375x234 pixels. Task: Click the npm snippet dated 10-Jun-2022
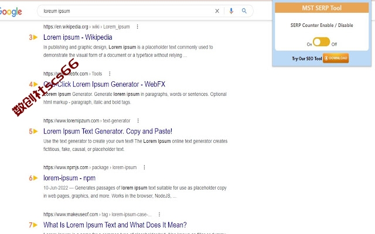(x=135, y=192)
